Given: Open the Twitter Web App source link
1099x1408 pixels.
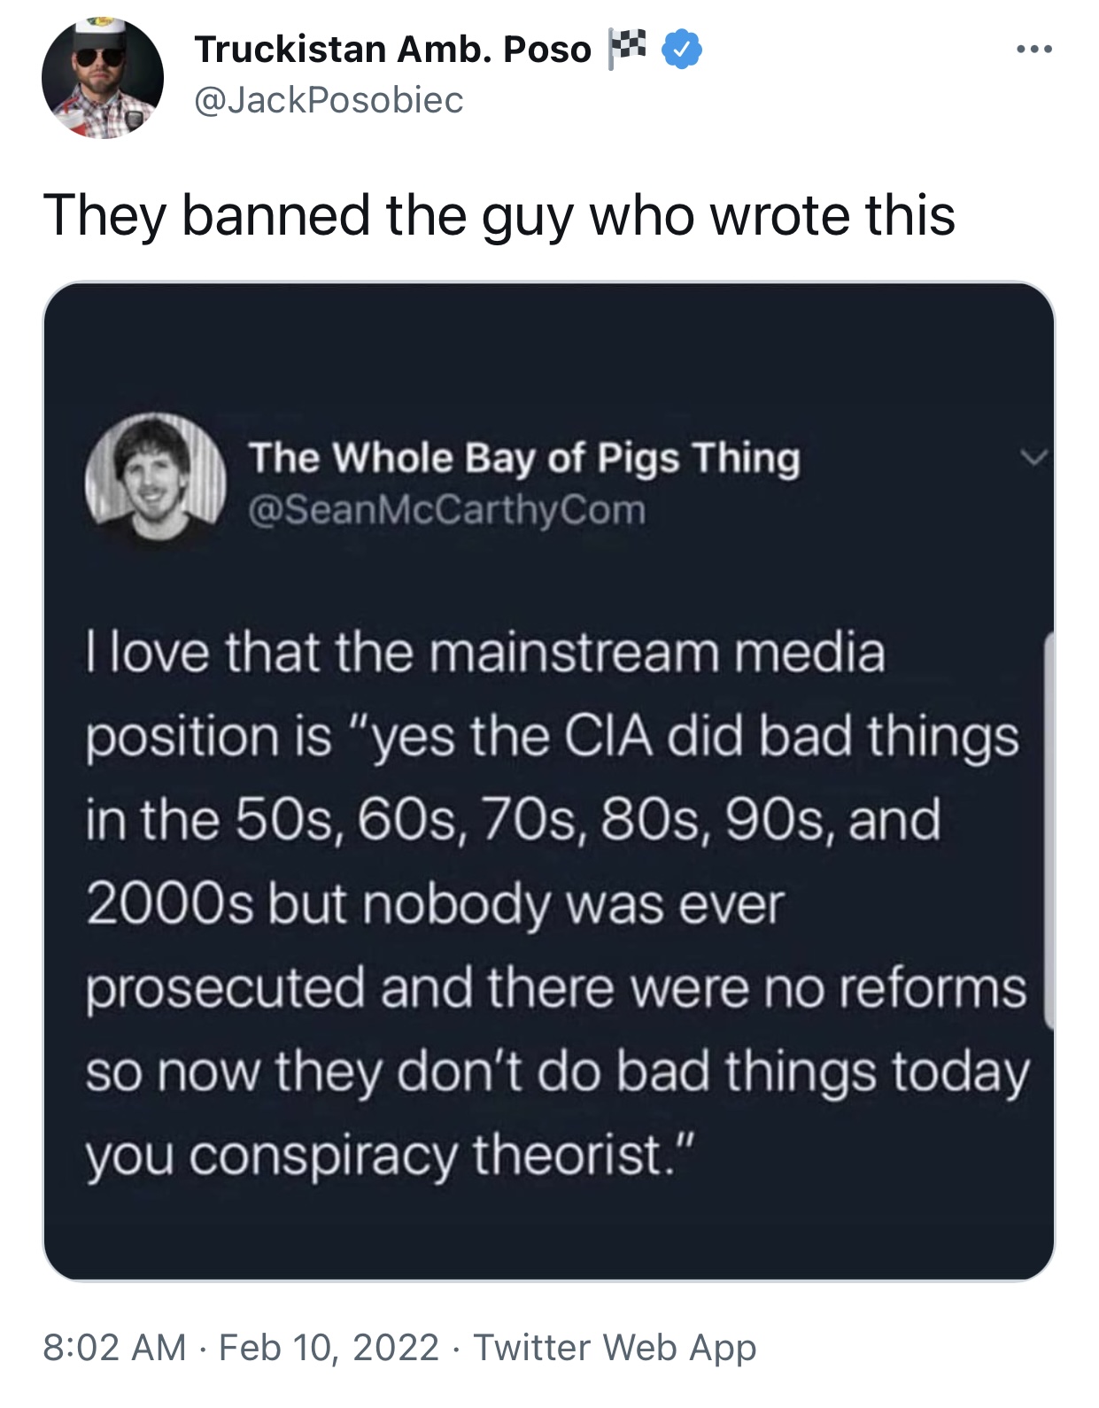Looking at the screenshot, I should pos(615,1348).
